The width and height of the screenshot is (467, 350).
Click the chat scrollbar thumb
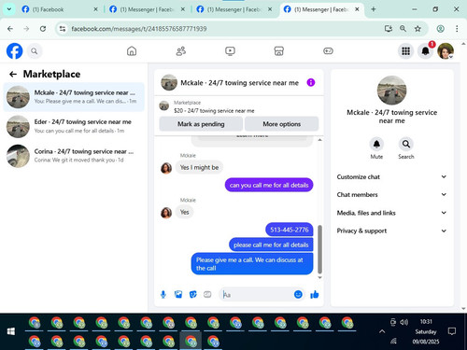point(319,249)
